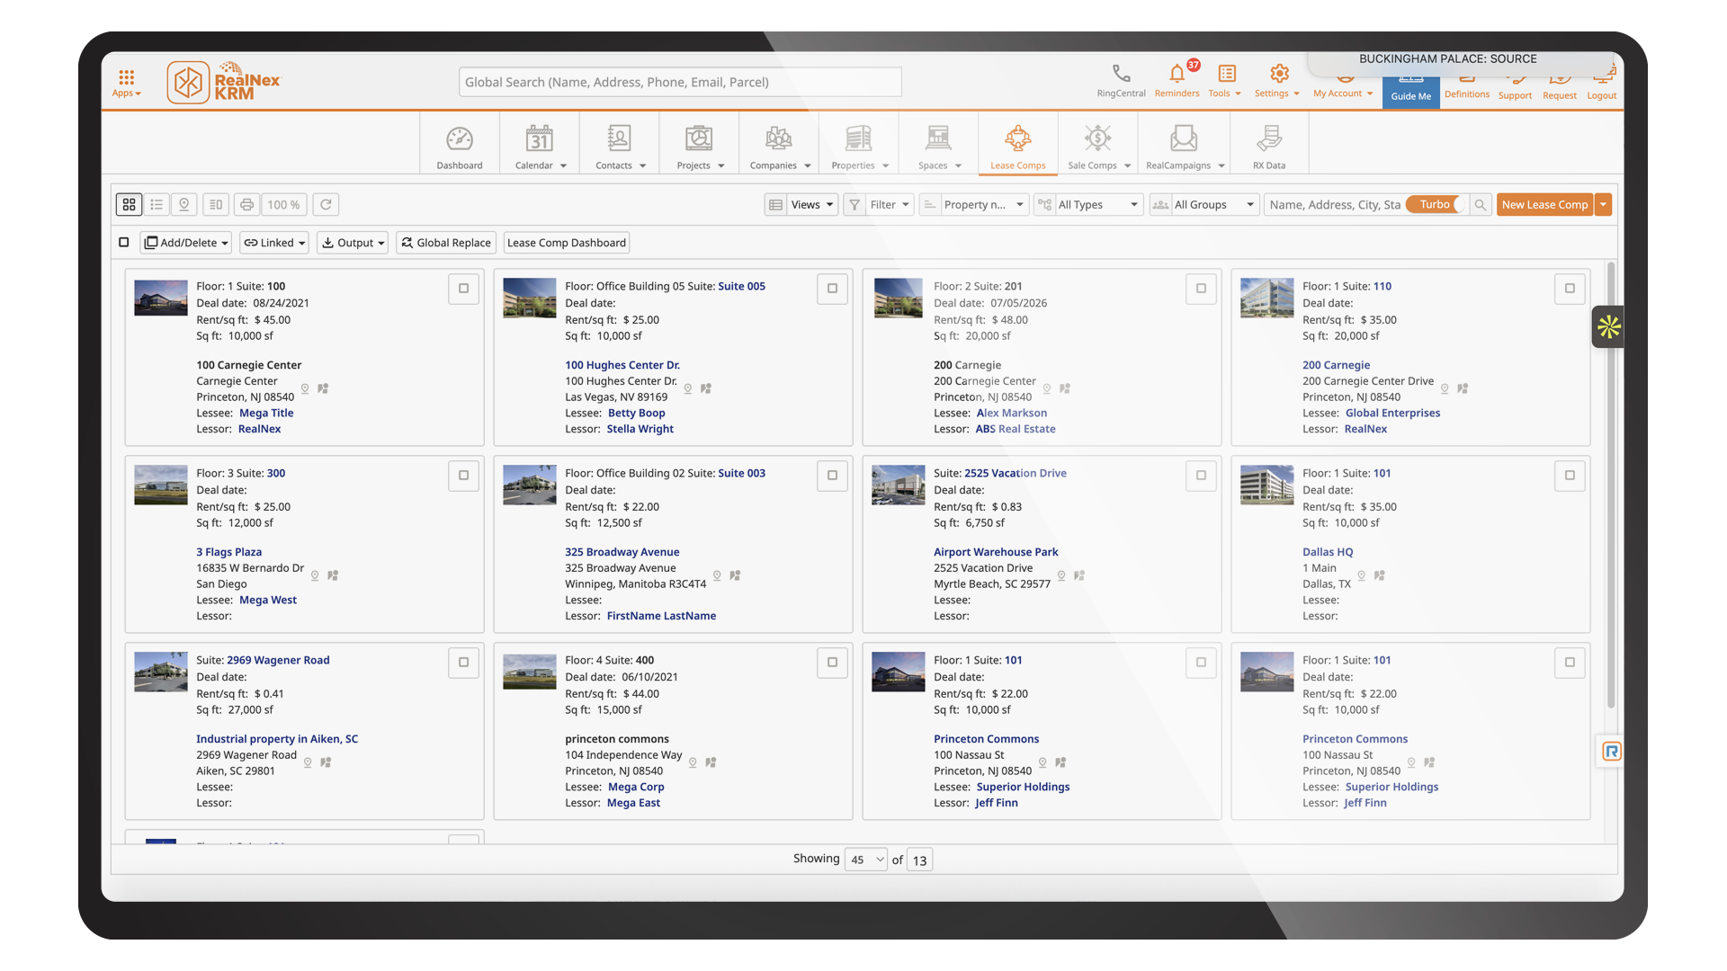Click the Global Search input field

pos(680,82)
